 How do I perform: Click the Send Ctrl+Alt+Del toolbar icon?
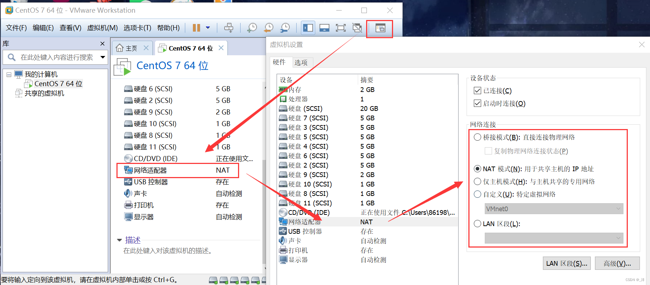[229, 28]
